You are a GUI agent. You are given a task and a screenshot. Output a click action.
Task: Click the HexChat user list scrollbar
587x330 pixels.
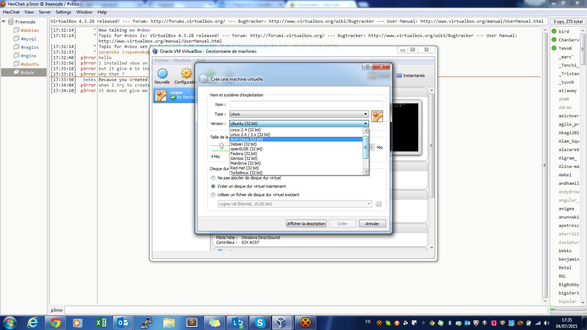pos(582,49)
